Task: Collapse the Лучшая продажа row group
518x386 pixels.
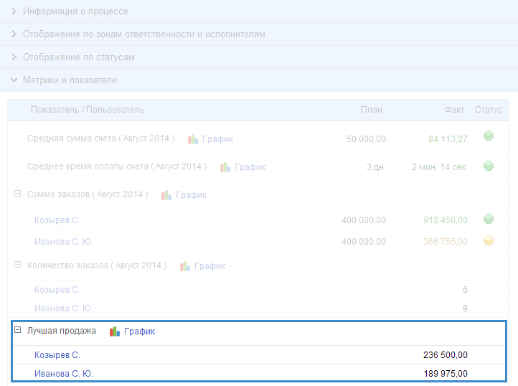Action: point(17,330)
